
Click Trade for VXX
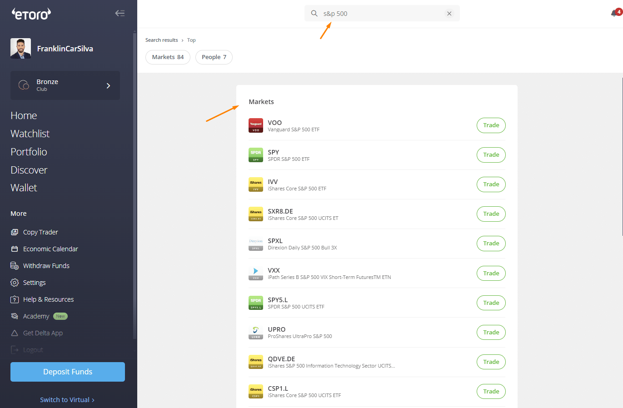click(x=491, y=274)
